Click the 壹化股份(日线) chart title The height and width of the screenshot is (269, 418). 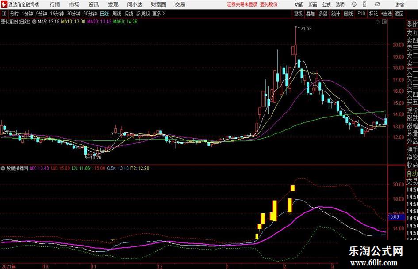pos(15,22)
